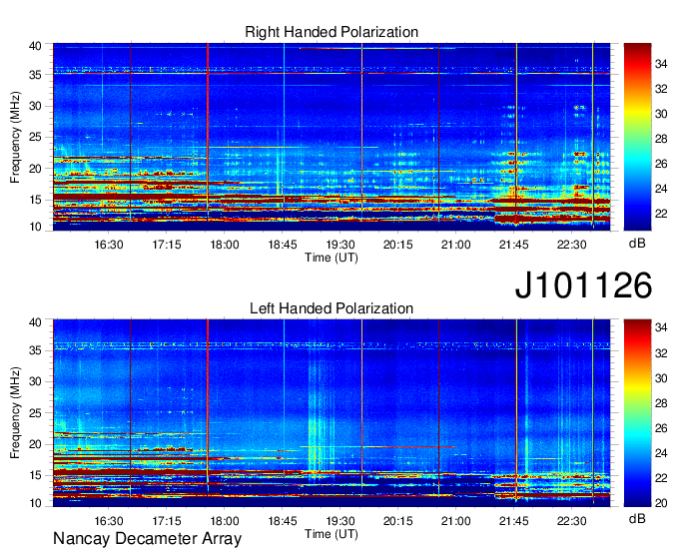Click the 16:30 tick label on upper plot
Screen dimensions: 679x551
tap(109, 245)
